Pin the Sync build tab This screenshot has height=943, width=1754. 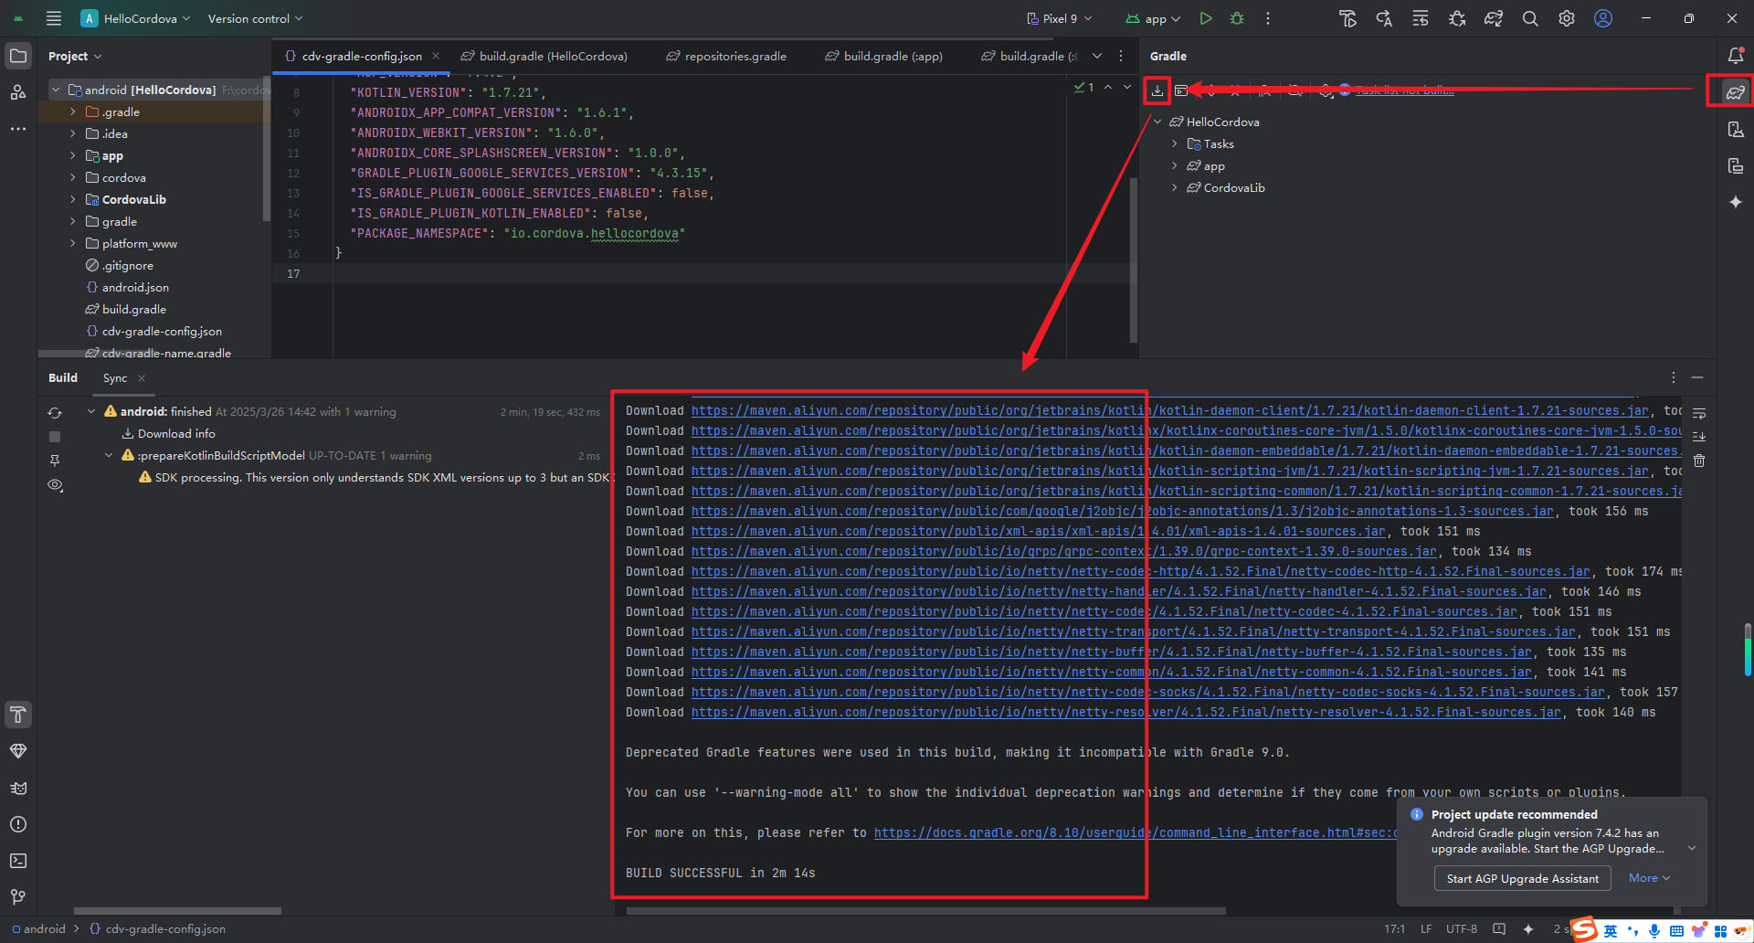pos(55,461)
